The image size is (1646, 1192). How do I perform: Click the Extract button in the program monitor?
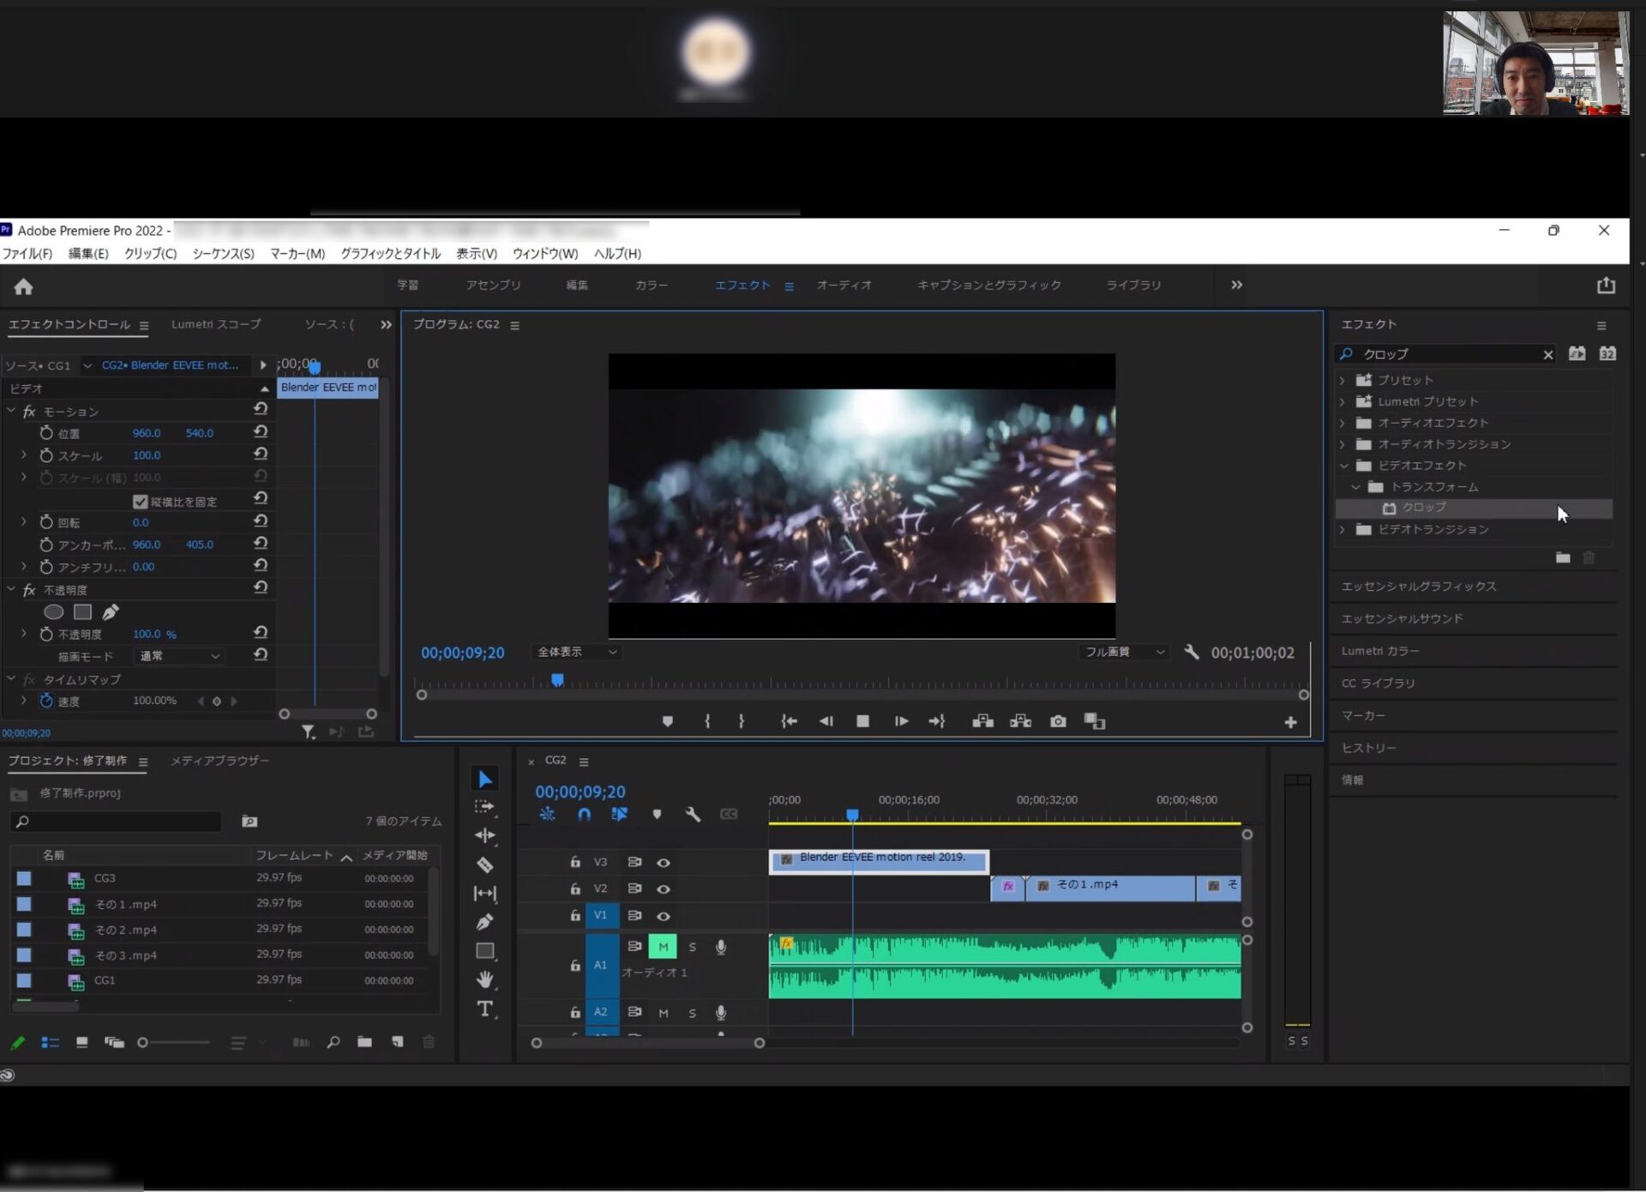[1021, 721]
